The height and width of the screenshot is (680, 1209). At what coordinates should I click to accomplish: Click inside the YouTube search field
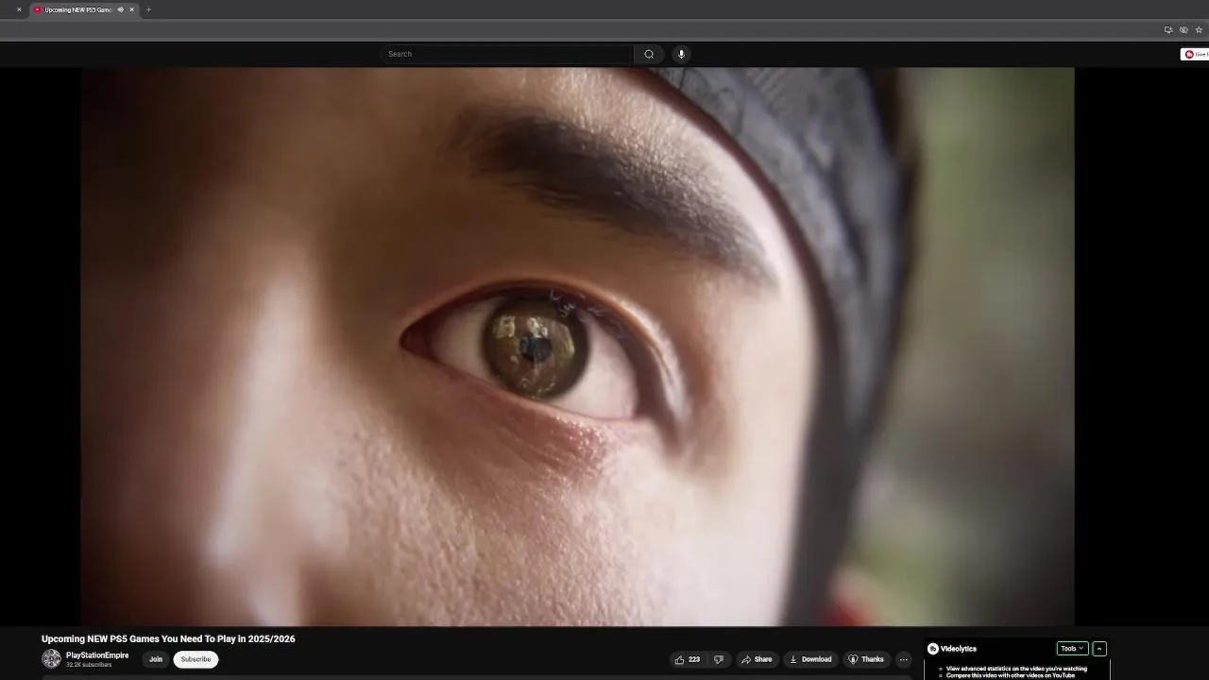(509, 54)
